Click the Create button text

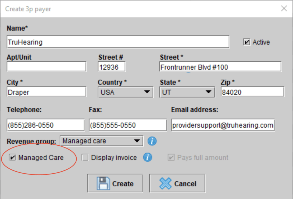click(123, 184)
